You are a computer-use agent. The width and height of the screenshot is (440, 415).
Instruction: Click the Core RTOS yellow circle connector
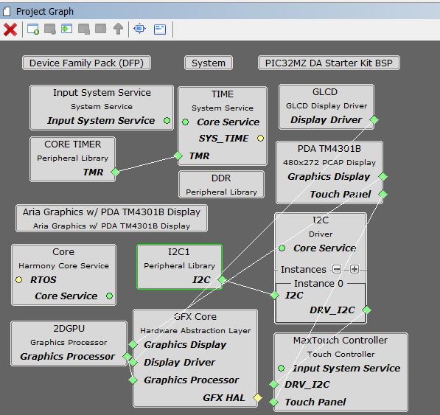click(x=19, y=280)
